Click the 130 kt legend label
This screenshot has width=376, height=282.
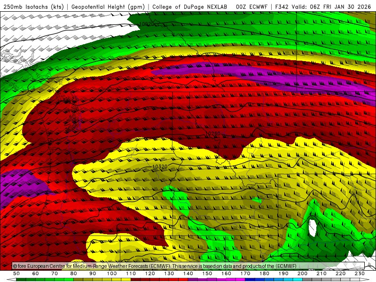click(x=169, y=274)
